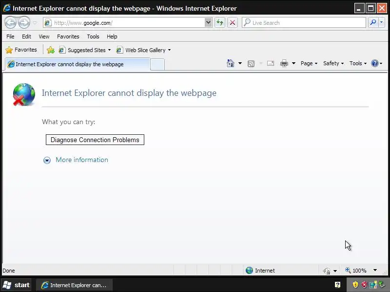The width and height of the screenshot is (390, 292).
Task: Expand Web Slice Gallery dropdown arrow
Action: [x=169, y=50]
